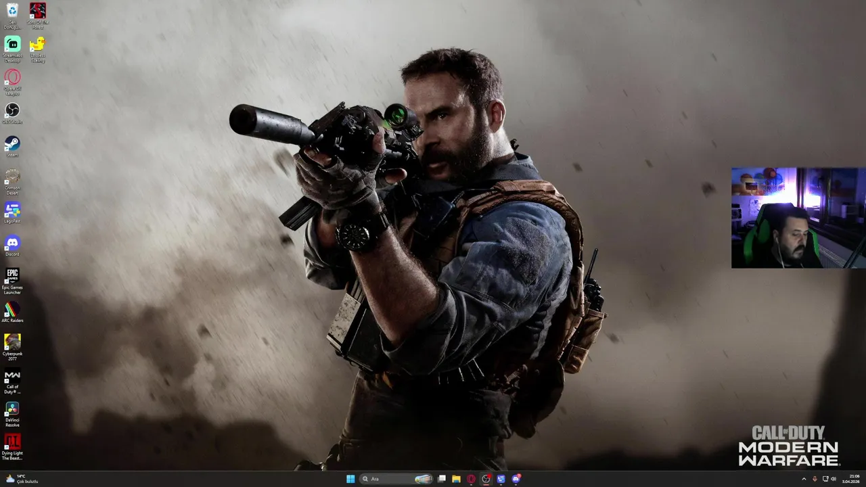This screenshot has width=866, height=487.
Task: Open the clock and date 21:06 panel
Action: pos(850,479)
